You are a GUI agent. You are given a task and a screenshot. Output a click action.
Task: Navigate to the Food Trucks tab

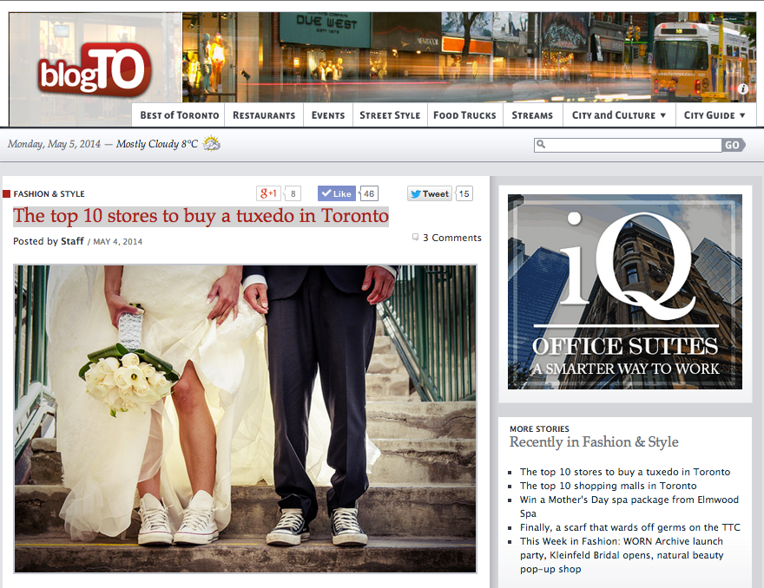pos(464,114)
